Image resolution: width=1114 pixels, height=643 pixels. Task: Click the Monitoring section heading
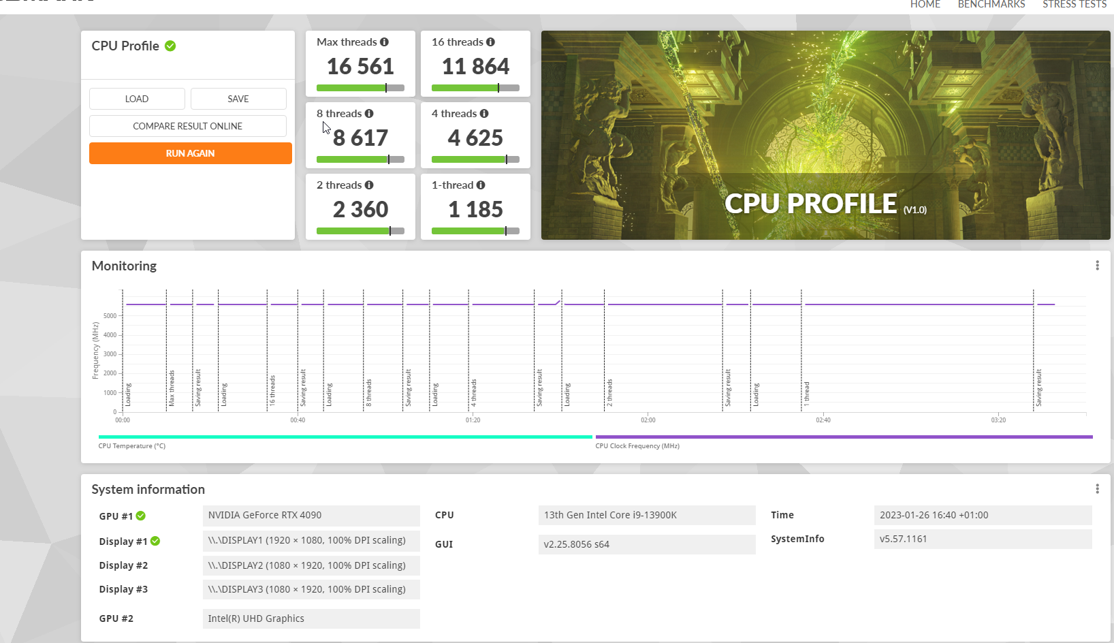coord(124,266)
